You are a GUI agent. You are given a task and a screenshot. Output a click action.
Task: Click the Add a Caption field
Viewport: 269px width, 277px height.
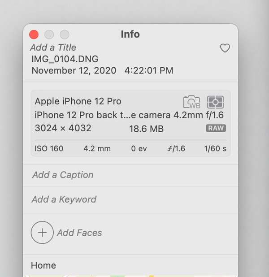[63, 175]
